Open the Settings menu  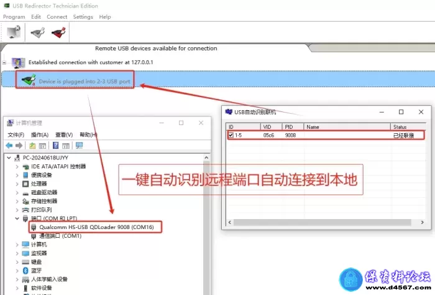pos(83,17)
